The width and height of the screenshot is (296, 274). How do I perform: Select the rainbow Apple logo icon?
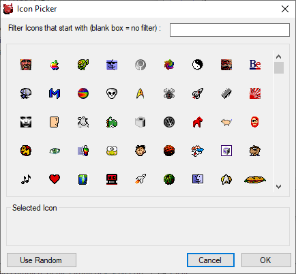pos(55,65)
